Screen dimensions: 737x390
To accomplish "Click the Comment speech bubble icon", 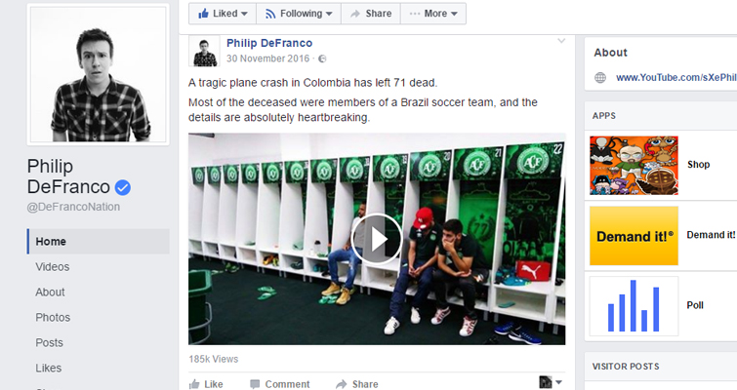I will 255,384.
